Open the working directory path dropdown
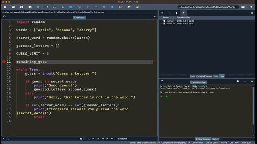 238,7
